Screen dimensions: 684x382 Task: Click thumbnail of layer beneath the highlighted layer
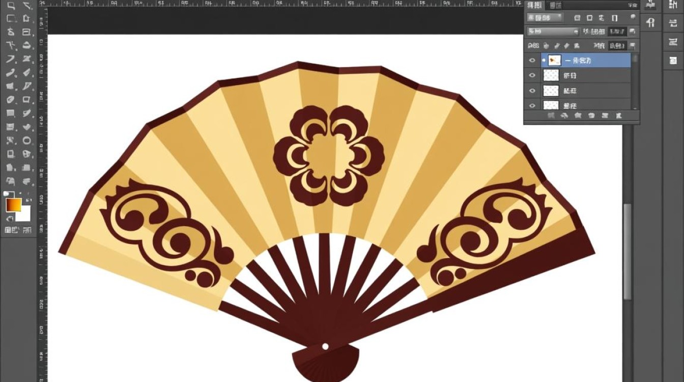click(x=551, y=75)
